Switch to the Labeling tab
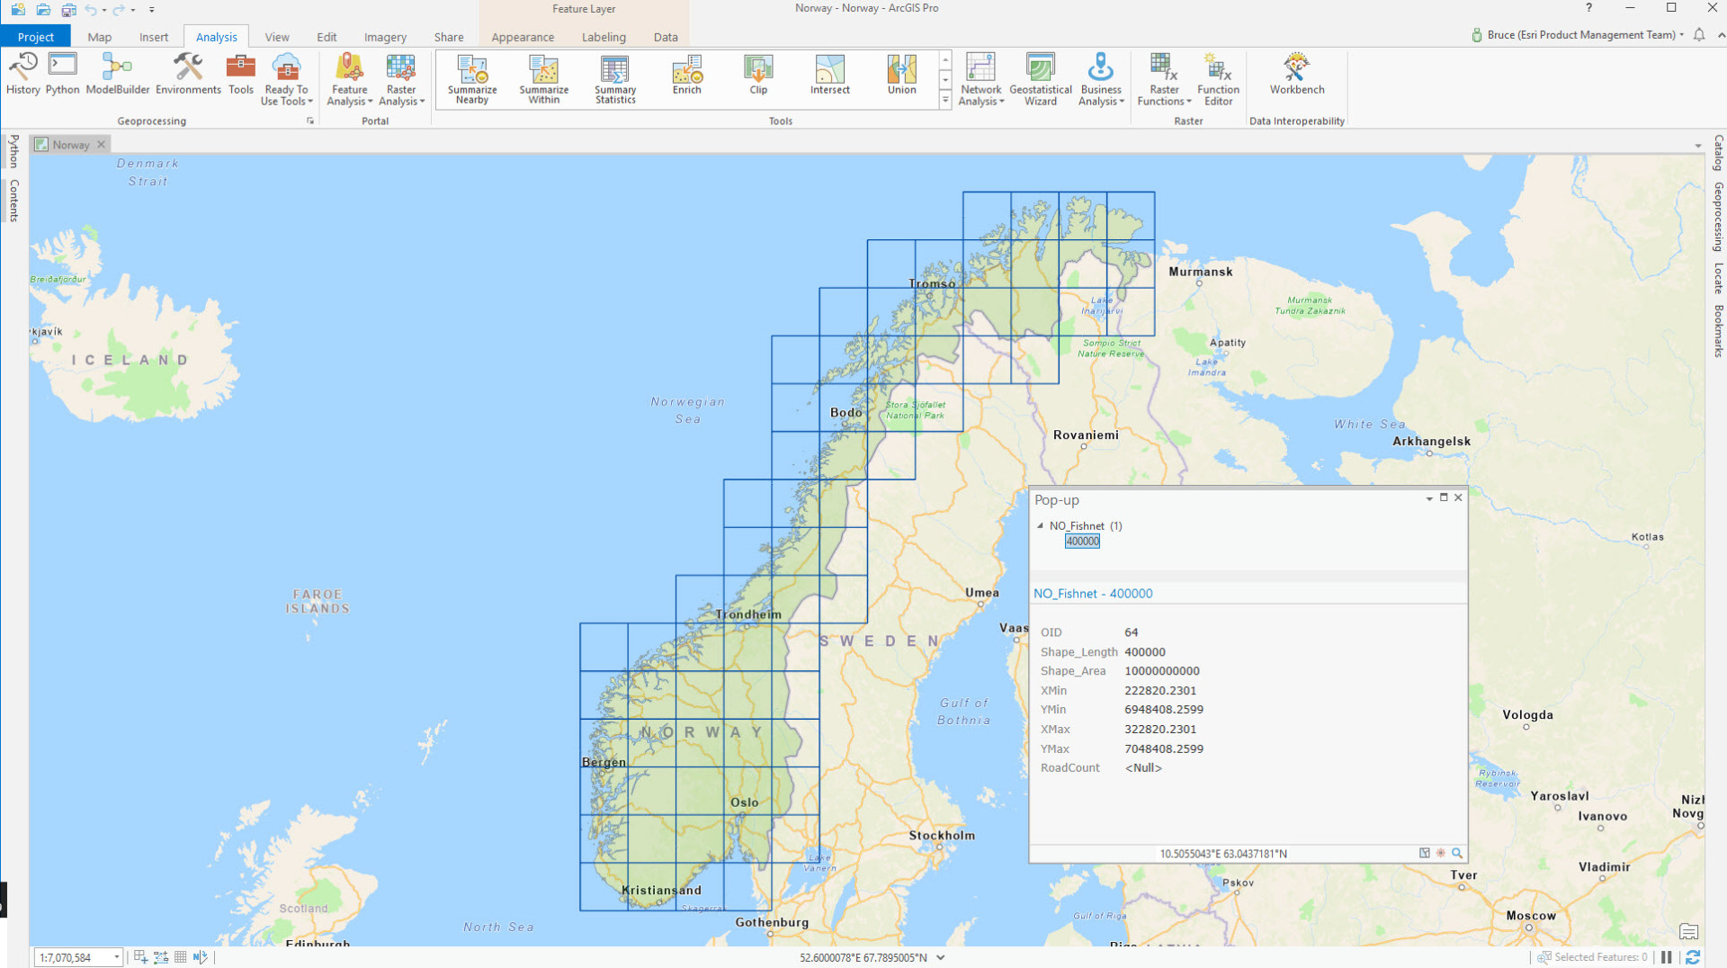 click(604, 37)
